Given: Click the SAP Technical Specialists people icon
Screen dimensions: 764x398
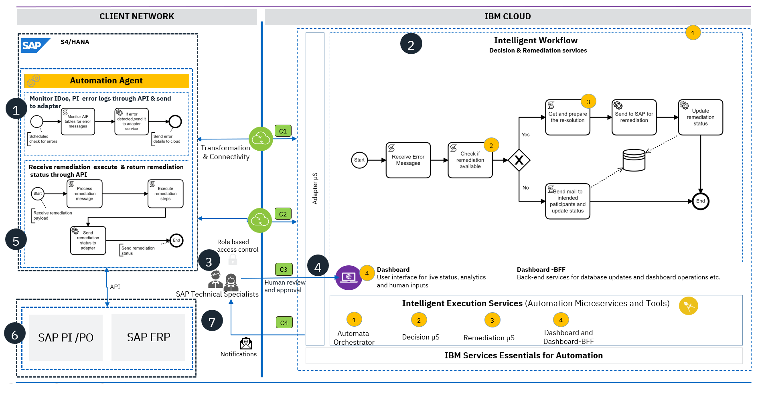Looking at the screenshot, I should 223,281.
